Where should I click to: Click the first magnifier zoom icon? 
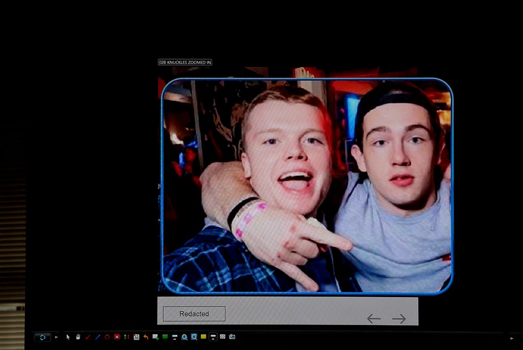(x=184, y=337)
